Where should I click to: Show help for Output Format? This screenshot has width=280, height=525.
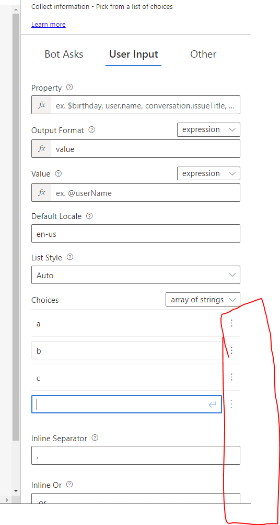click(x=92, y=129)
